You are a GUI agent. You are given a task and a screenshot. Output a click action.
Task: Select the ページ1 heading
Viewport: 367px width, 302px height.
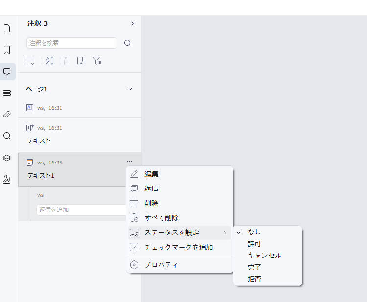tap(37, 89)
